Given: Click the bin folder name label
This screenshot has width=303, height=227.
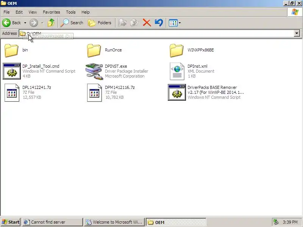Looking at the screenshot, I should coord(25,50).
